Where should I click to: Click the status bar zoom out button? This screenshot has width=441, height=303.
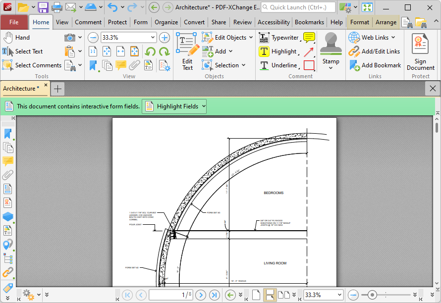[353, 295]
